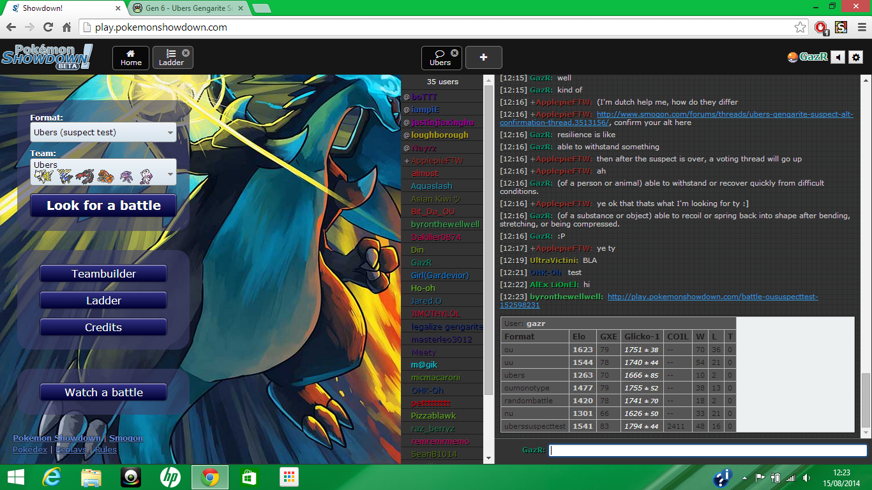
Task: Select user micmacaroni in user list
Action: [x=442, y=377]
